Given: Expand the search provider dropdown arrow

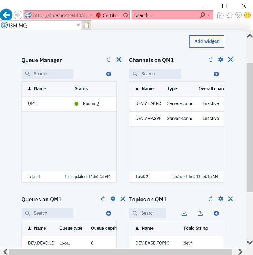Looking at the screenshot, I should click(209, 15).
